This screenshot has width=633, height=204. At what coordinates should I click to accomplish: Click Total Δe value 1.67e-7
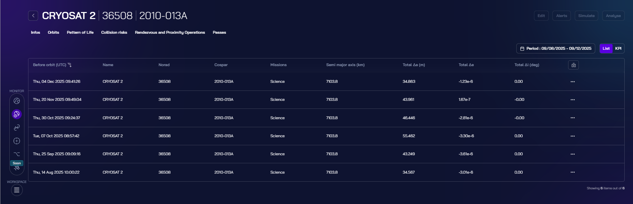(464, 99)
